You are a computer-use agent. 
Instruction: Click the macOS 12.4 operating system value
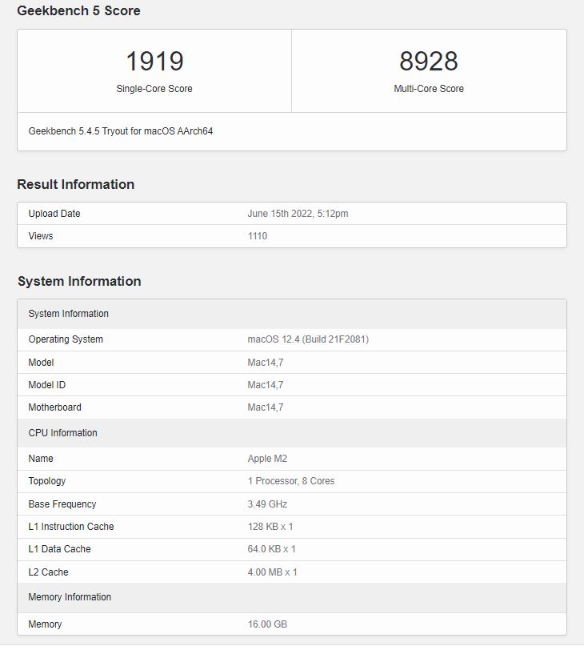(308, 339)
